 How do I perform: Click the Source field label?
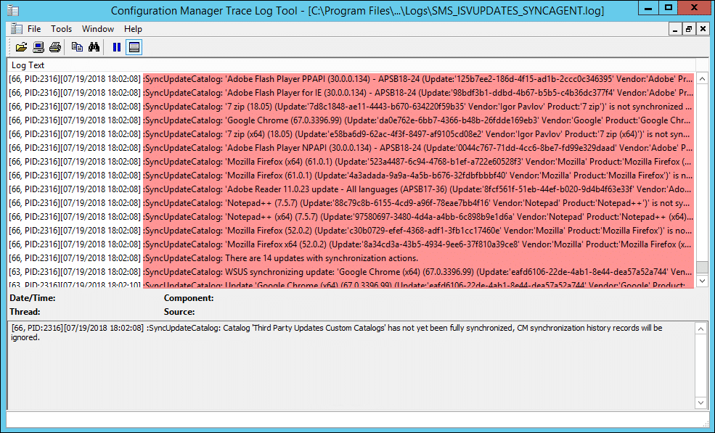click(x=179, y=312)
